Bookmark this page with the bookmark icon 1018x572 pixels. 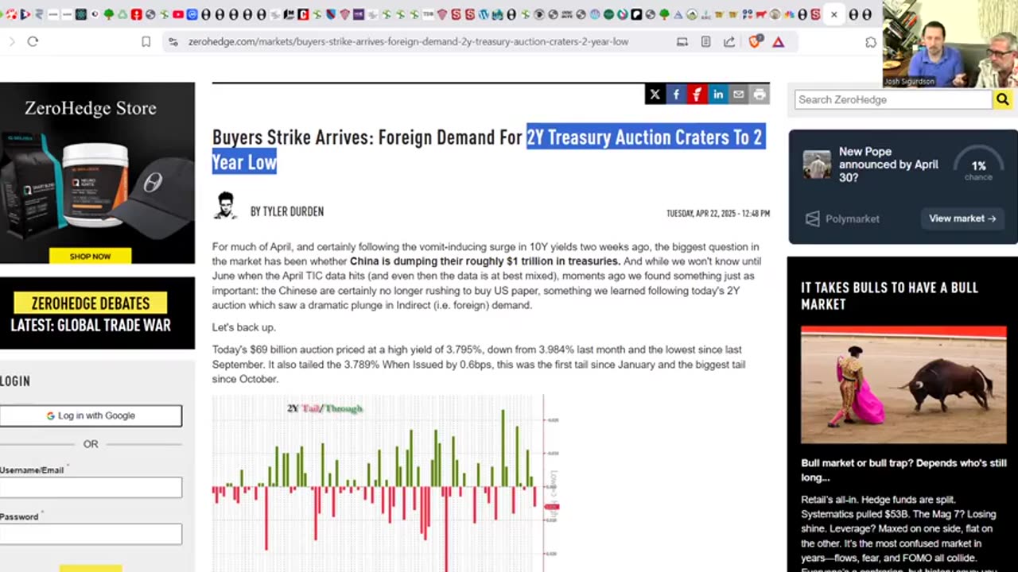click(x=146, y=41)
